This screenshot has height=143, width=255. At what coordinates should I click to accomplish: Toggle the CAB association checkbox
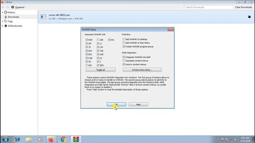coord(87,58)
